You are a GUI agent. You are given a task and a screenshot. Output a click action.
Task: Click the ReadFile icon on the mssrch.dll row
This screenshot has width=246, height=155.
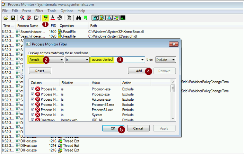(x=60, y=36)
